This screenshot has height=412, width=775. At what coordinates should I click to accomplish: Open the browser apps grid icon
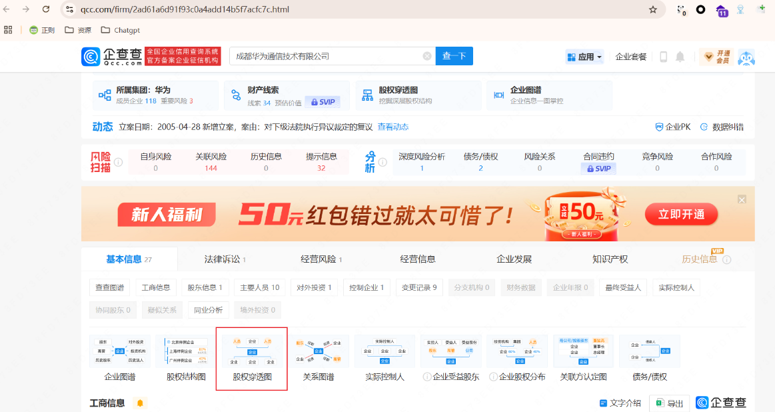[x=8, y=30]
